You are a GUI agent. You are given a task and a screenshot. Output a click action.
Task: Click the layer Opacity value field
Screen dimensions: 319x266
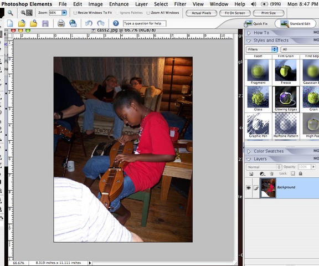(x=305, y=167)
